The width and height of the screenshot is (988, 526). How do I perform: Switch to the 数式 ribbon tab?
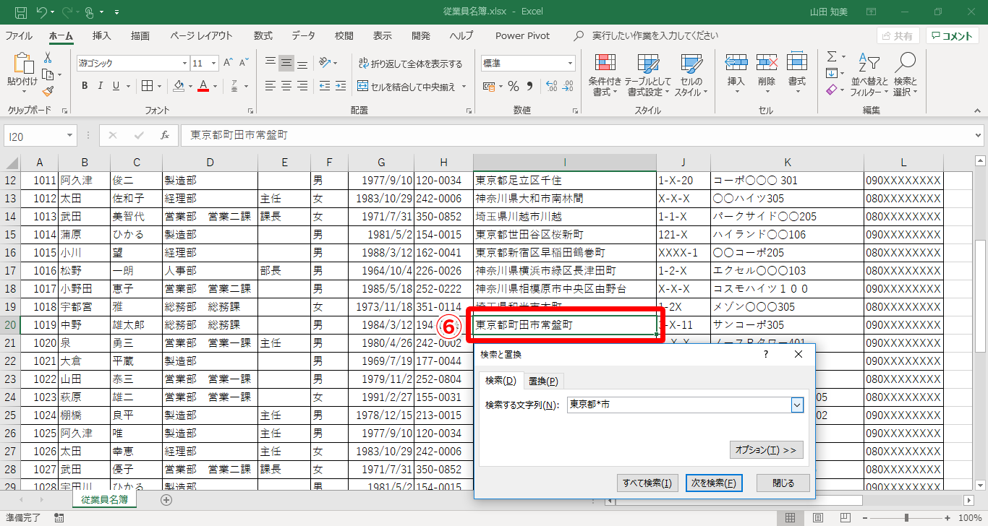[263, 35]
